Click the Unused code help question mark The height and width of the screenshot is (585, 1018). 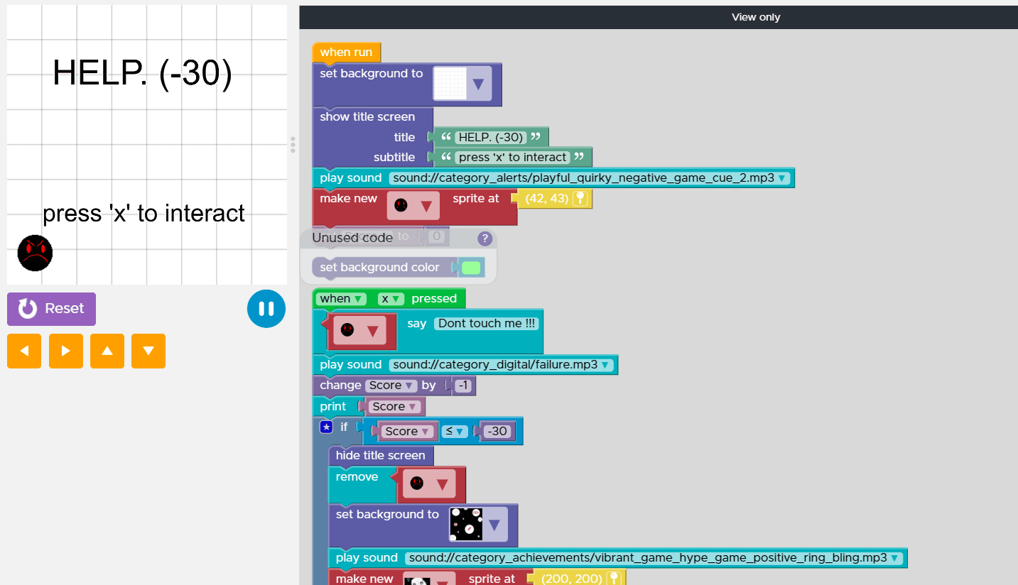[484, 239]
